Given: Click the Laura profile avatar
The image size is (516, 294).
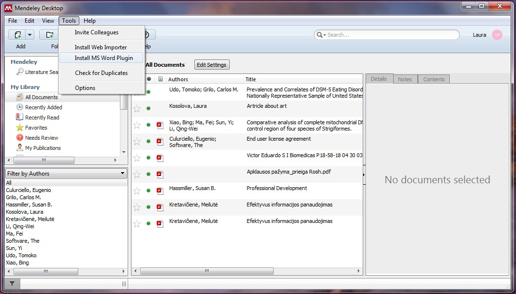Looking at the screenshot, I should [x=497, y=35].
